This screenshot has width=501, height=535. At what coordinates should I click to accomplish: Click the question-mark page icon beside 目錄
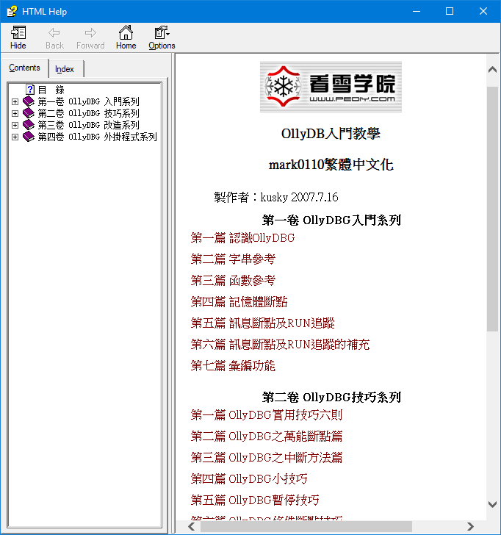tap(30, 90)
